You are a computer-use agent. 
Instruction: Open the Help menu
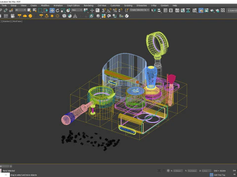175,5
